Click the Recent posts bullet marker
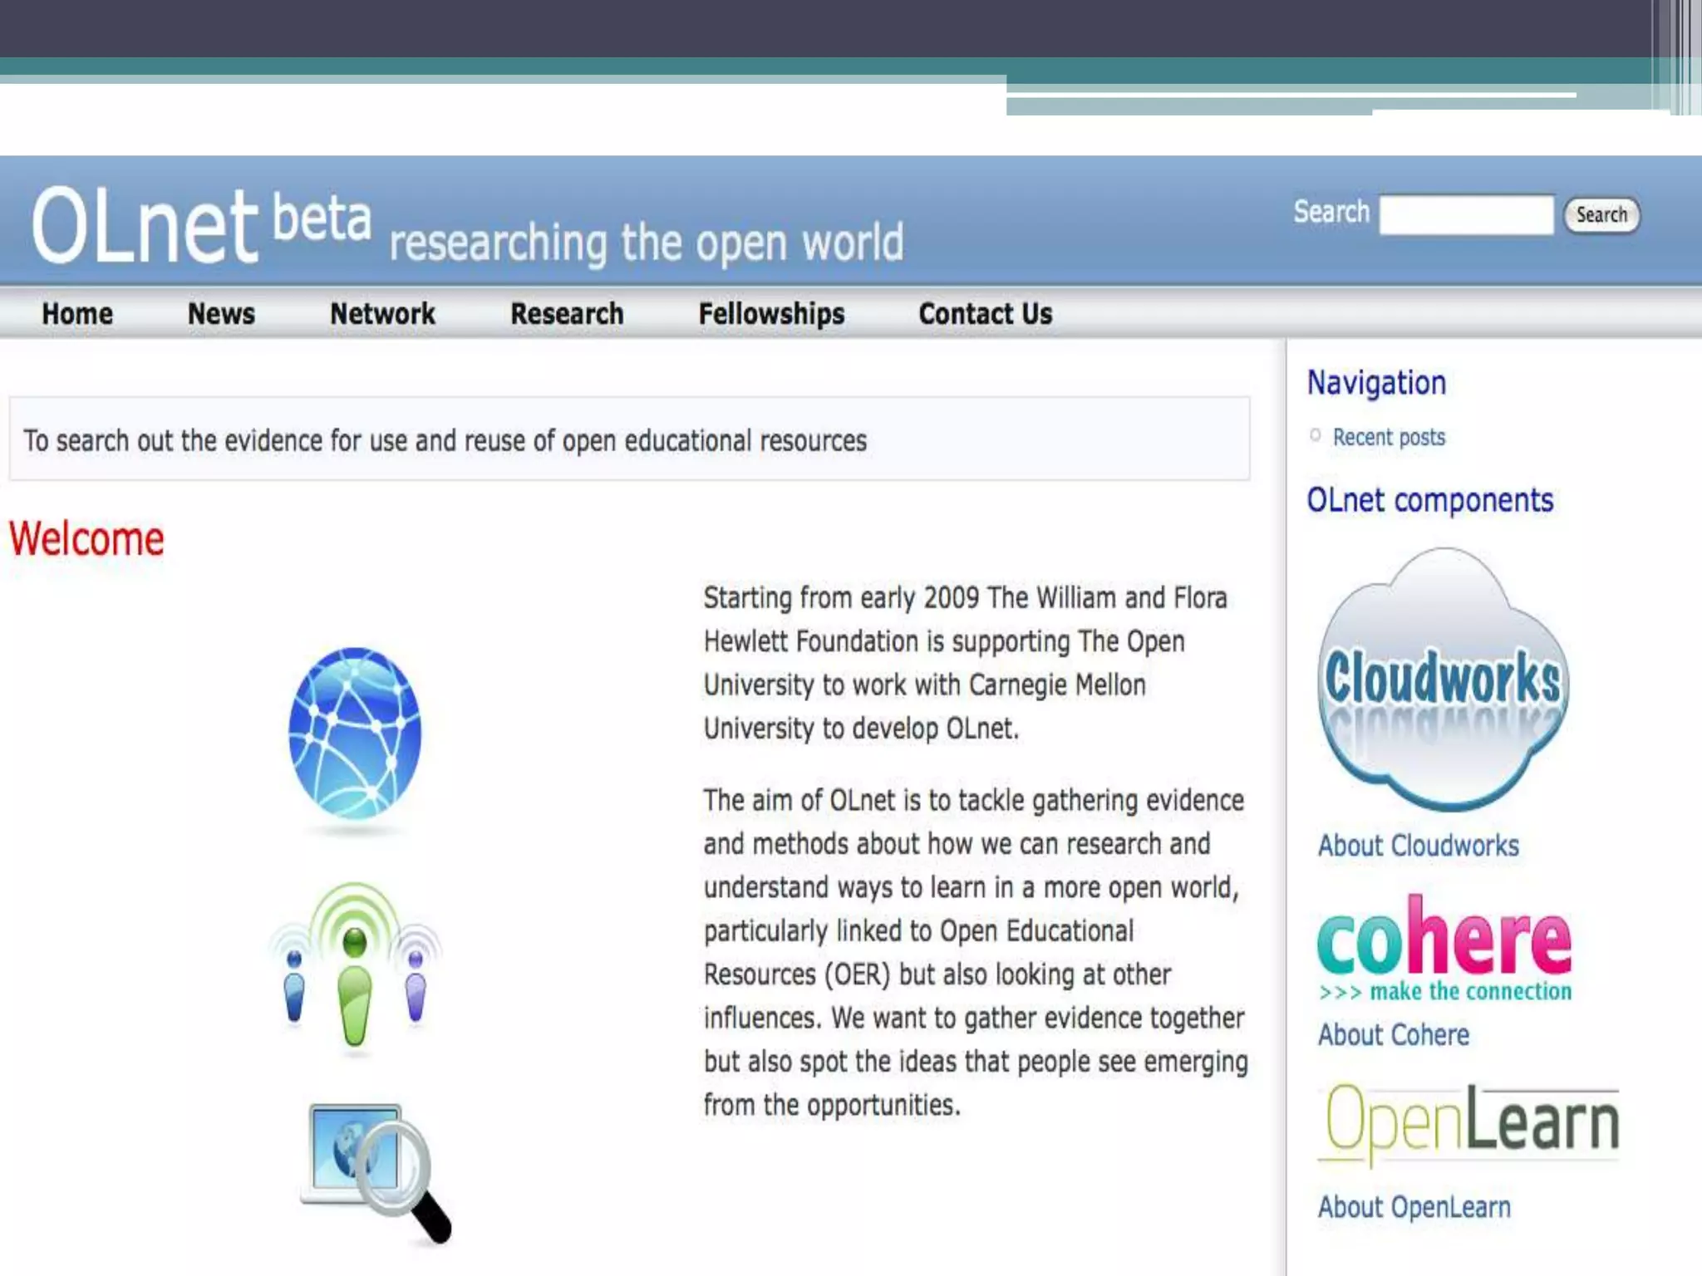The image size is (1702, 1276). point(1315,435)
